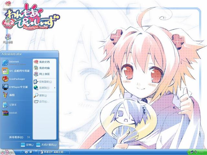Click the Administrator user name header
207x155 pixels.
click(12, 54)
